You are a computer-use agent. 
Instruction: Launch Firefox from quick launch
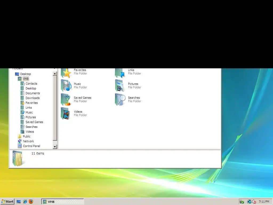pyautogui.click(x=31, y=201)
